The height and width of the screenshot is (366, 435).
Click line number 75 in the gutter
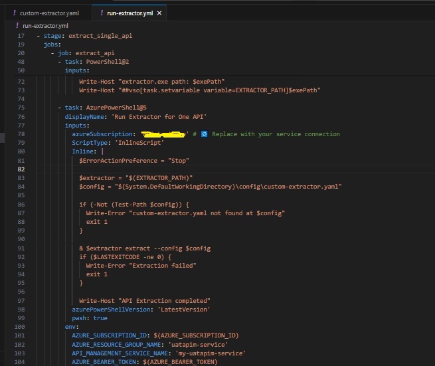(x=21, y=108)
